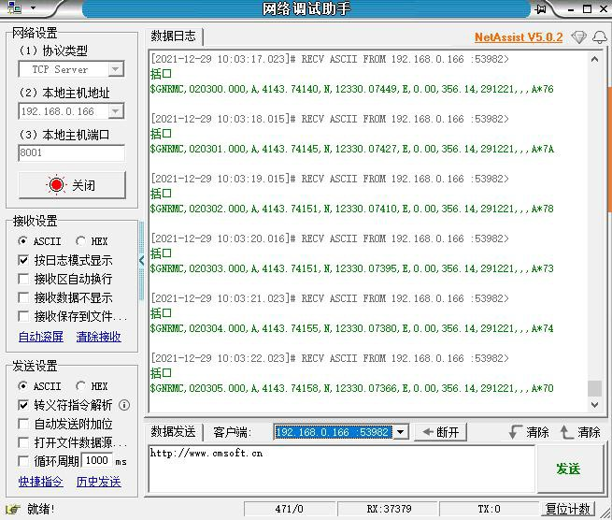Open the client address dropdown
The image size is (612, 520).
(400, 432)
